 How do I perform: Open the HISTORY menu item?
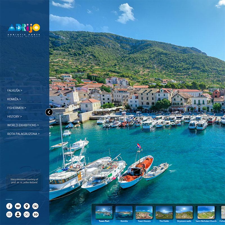click(x=14, y=116)
